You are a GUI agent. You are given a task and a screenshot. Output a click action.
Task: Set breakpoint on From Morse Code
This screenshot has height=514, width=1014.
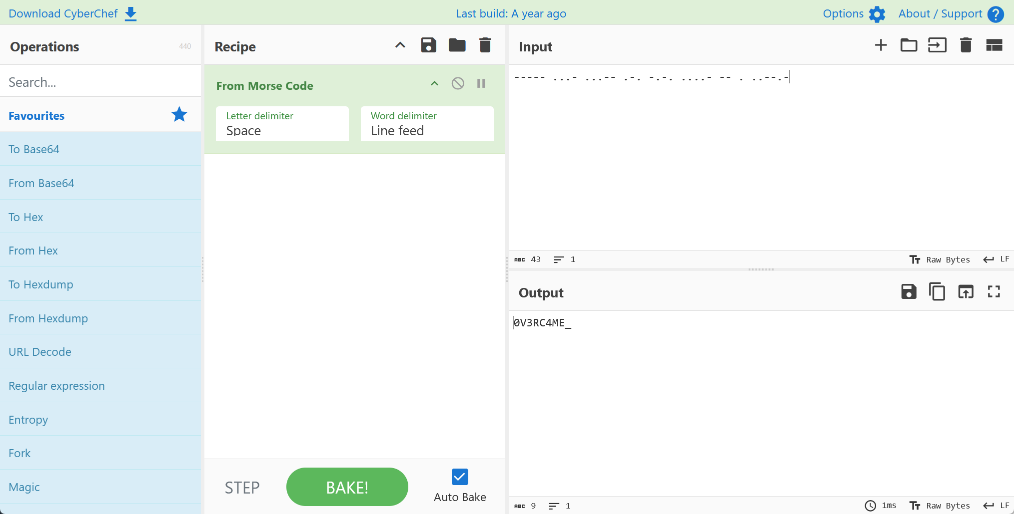pos(481,83)
